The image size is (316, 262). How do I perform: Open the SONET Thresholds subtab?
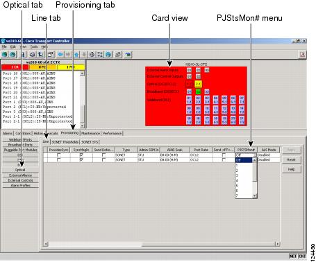coord(65,142)
